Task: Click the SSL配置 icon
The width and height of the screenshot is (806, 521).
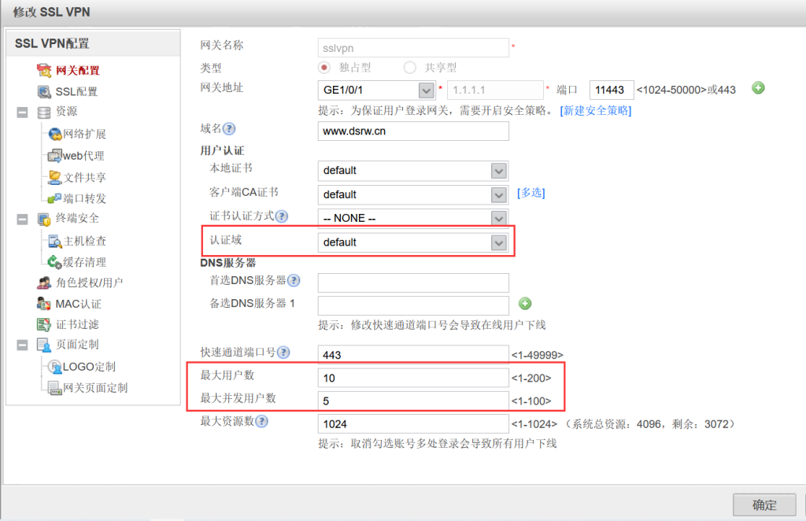Action: tap(44, 91)
